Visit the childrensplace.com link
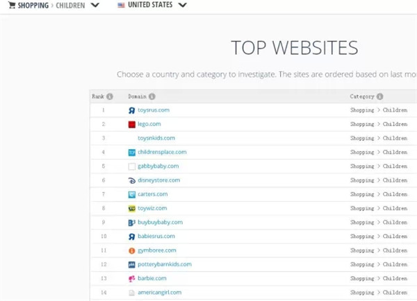This screenshot has height=301, width=417. (162, 152)
